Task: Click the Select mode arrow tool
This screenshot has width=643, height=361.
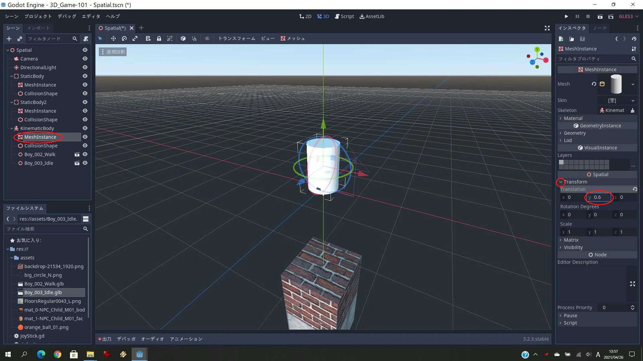Action: pyautogui.click(x=100, y=38)
